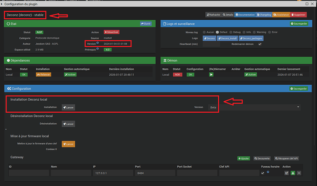Click the gateway Nom field
This screenshot has height=186, width=317.
click(71, 173)
